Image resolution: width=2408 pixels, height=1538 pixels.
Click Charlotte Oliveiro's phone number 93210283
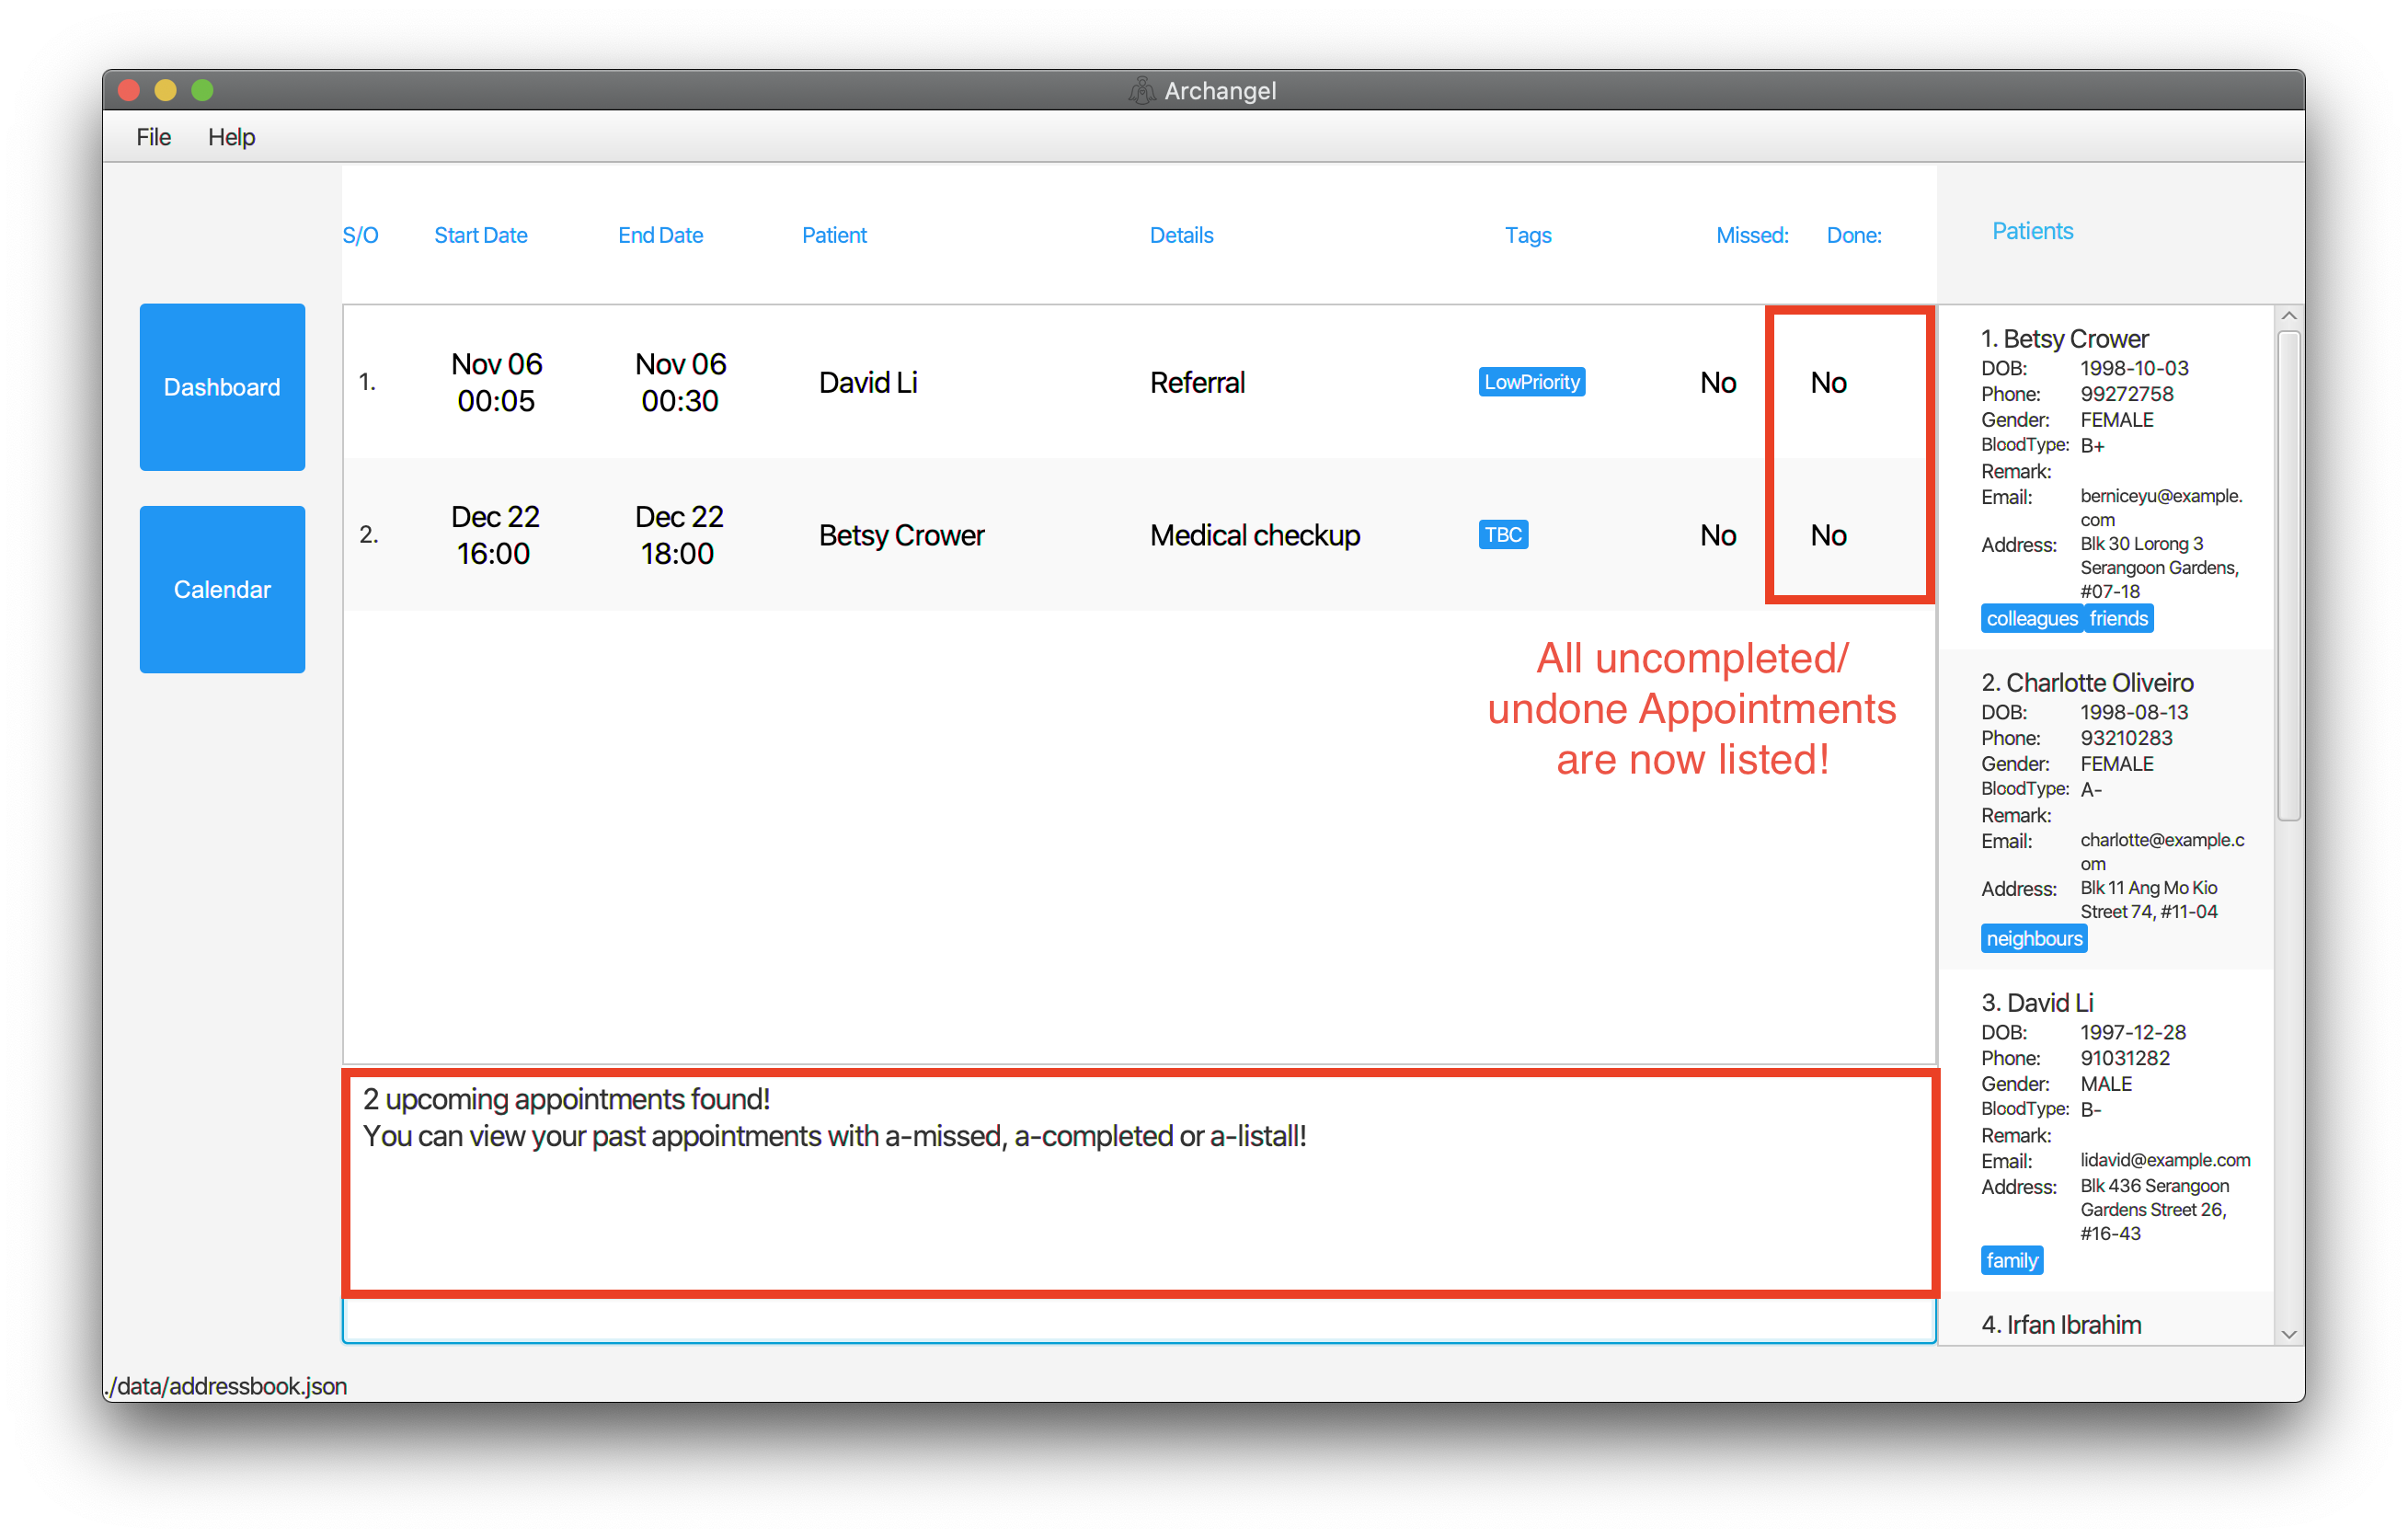point(2126,738)
